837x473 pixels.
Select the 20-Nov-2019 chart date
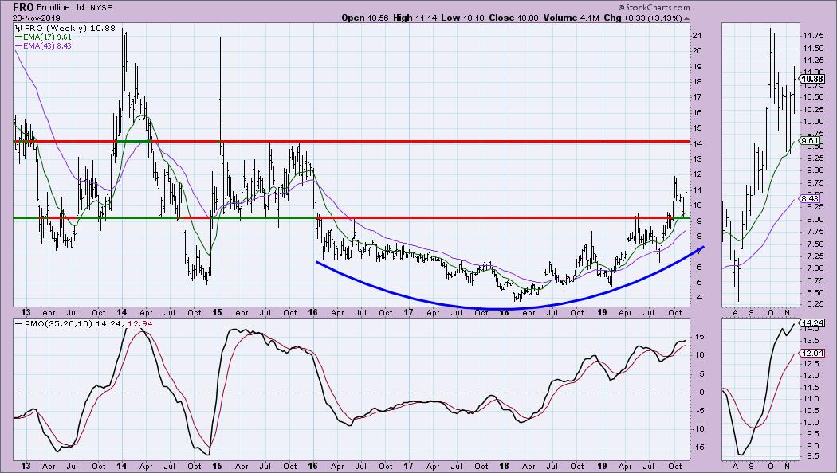tap(37, 18)
